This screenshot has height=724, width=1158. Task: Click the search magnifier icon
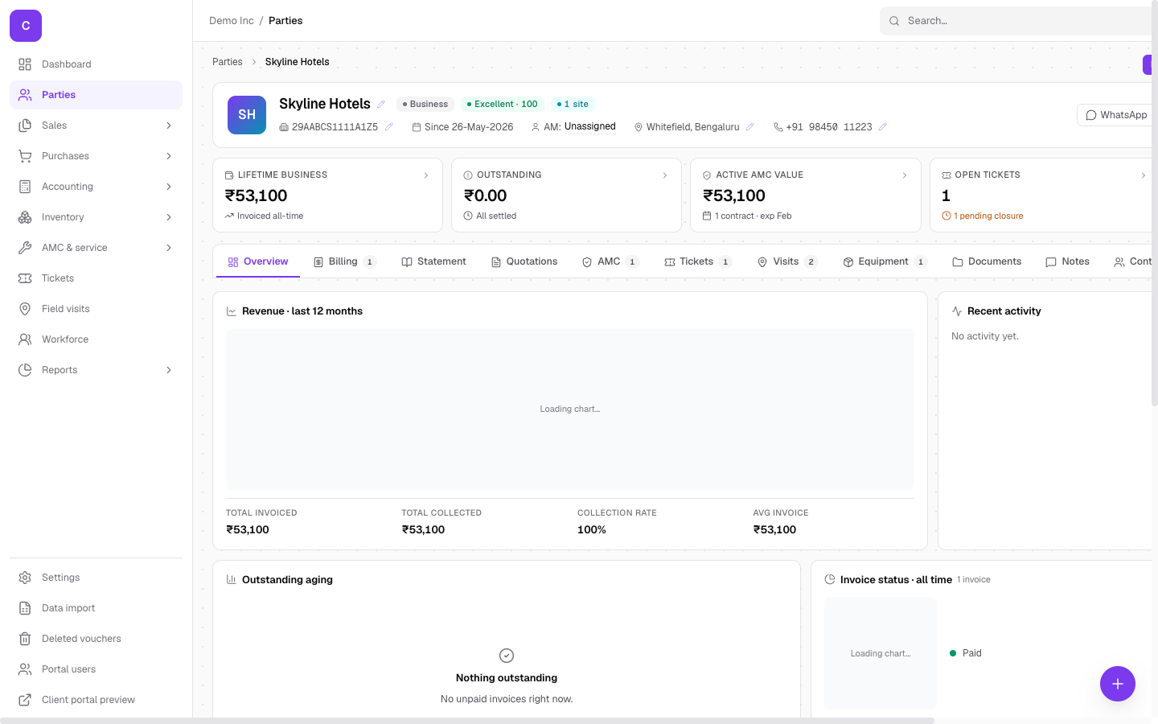coord(894,21)
